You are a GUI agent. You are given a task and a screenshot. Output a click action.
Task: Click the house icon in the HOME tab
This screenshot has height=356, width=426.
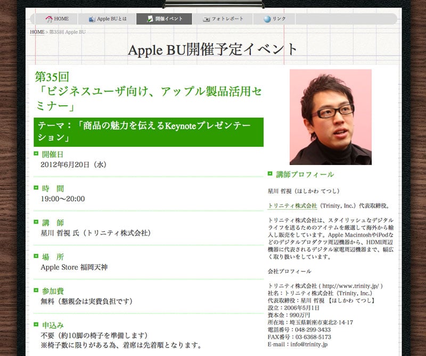click(49, 19)
